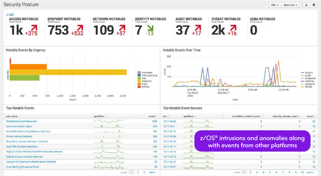The height and width of the screenshot is (176, 321).
Task: Open Excessive Failed Logins rule
Action: (19, 126)
